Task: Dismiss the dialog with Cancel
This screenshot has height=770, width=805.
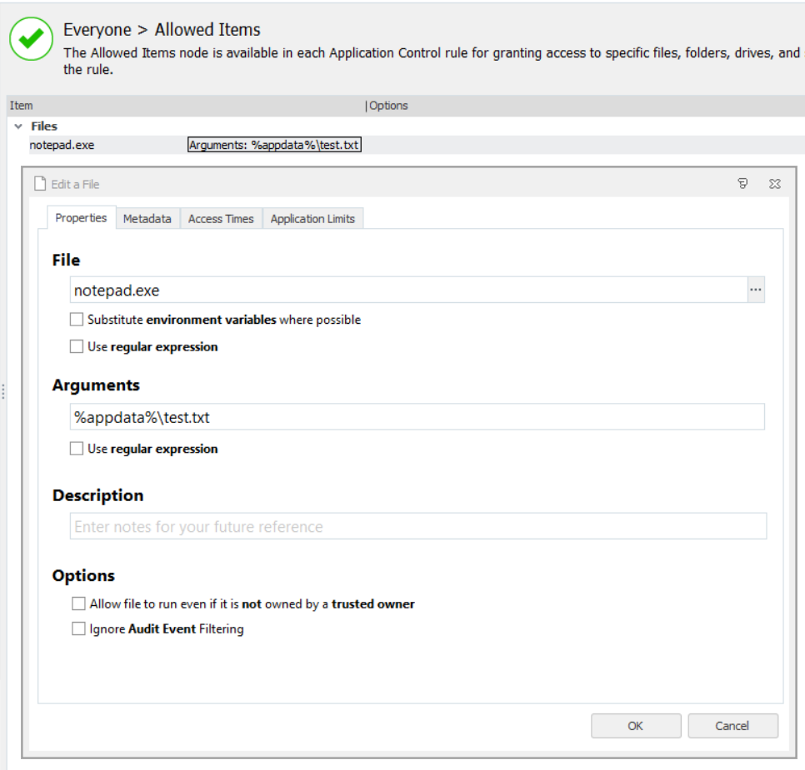Action: pos(732,725)
